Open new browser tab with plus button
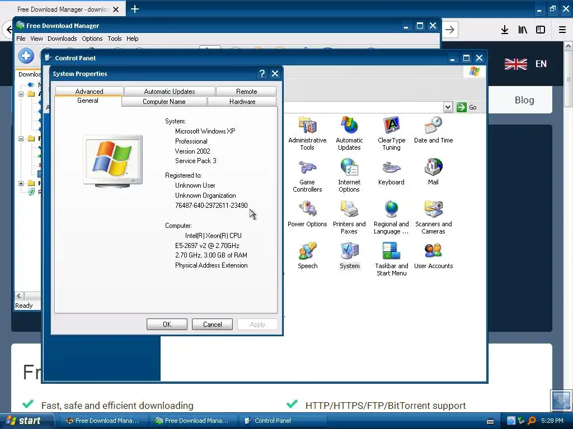This screenshot has width=573, height=429. click(x=135, y=9)
